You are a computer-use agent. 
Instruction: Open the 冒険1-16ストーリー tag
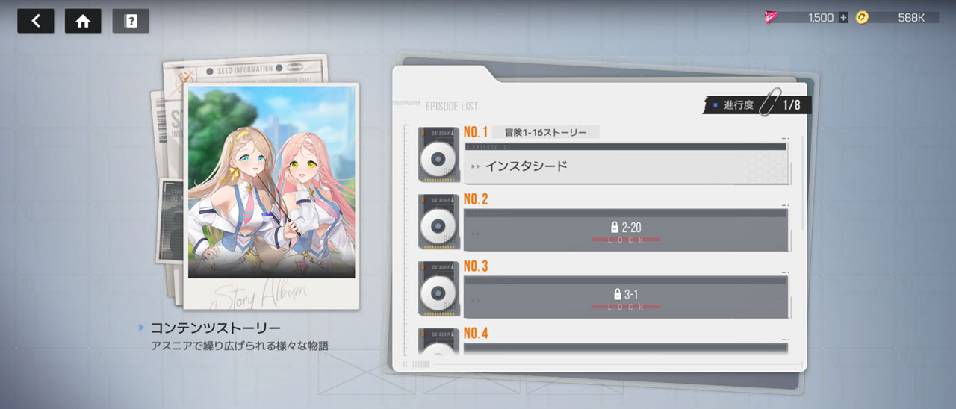546,133
